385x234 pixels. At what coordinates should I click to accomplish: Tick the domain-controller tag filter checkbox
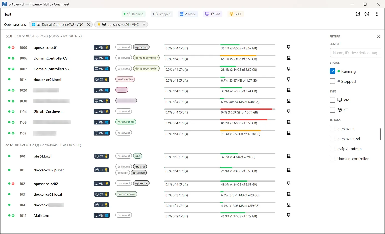click(333, 159)
